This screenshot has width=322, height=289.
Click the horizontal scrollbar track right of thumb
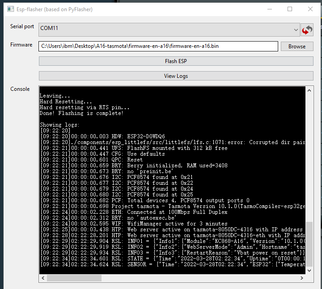point(201,278)
